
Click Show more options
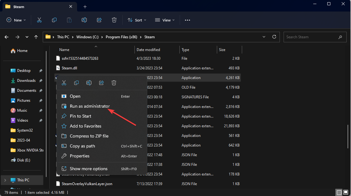pyautogui.click(x=102, y=169)
